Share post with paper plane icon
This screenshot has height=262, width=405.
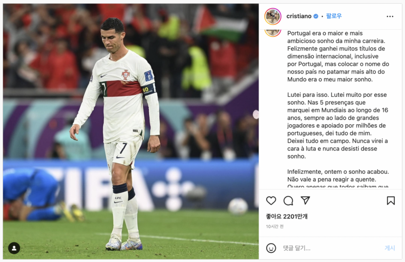coord(305,200)
